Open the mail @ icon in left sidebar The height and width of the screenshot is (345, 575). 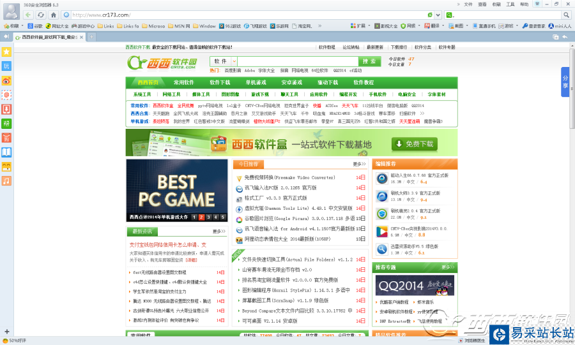(6, 95)
